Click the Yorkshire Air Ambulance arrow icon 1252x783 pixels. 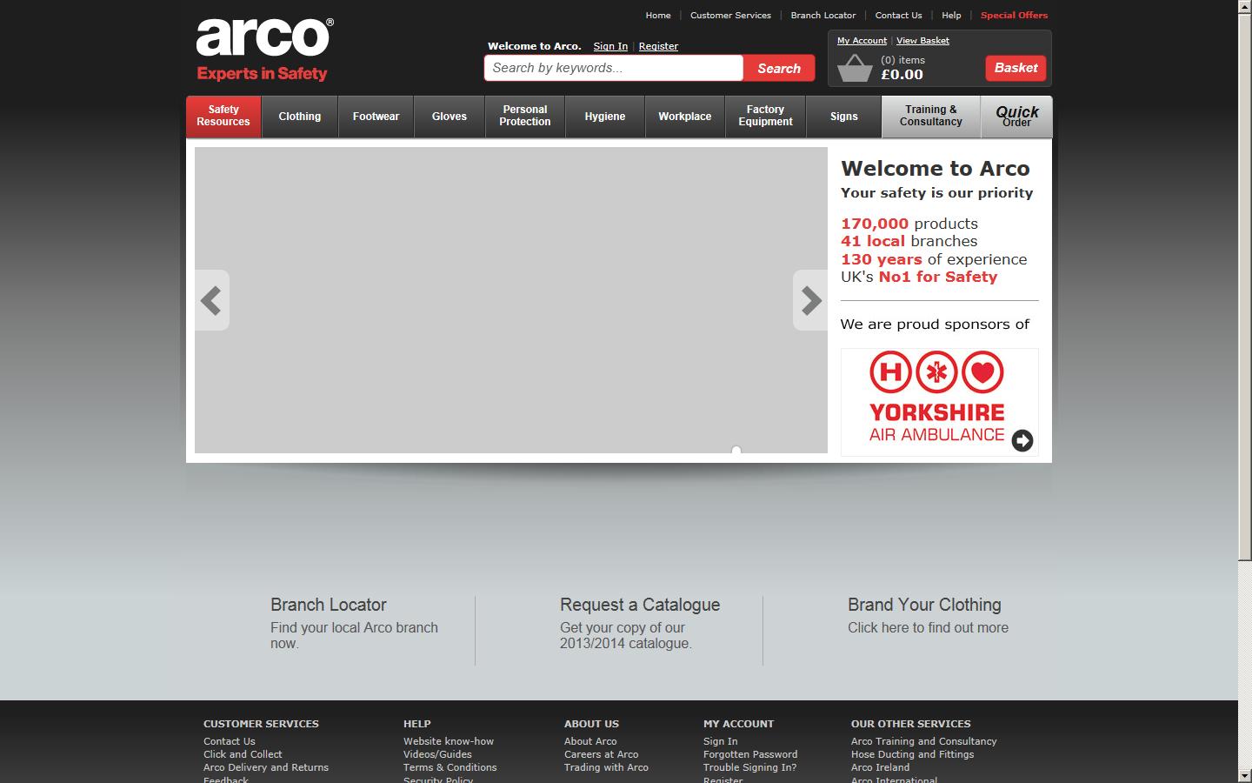coord(1022,440)
